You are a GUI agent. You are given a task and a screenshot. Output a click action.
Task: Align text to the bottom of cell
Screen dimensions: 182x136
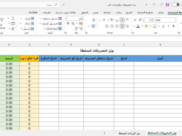point(117,21)
